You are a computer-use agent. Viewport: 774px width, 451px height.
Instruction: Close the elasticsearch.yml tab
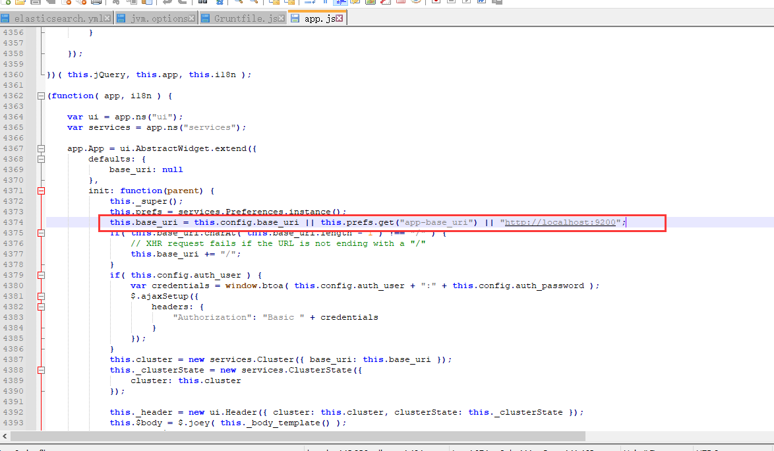(x=107, y=18)
